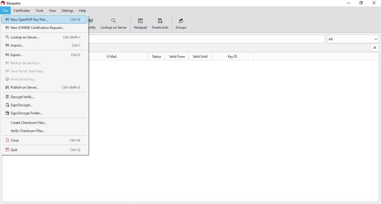This screenshot has height=204, width=381.
Task: Click the key pair icon beside New OpenPGP
Action: [7, 20]
